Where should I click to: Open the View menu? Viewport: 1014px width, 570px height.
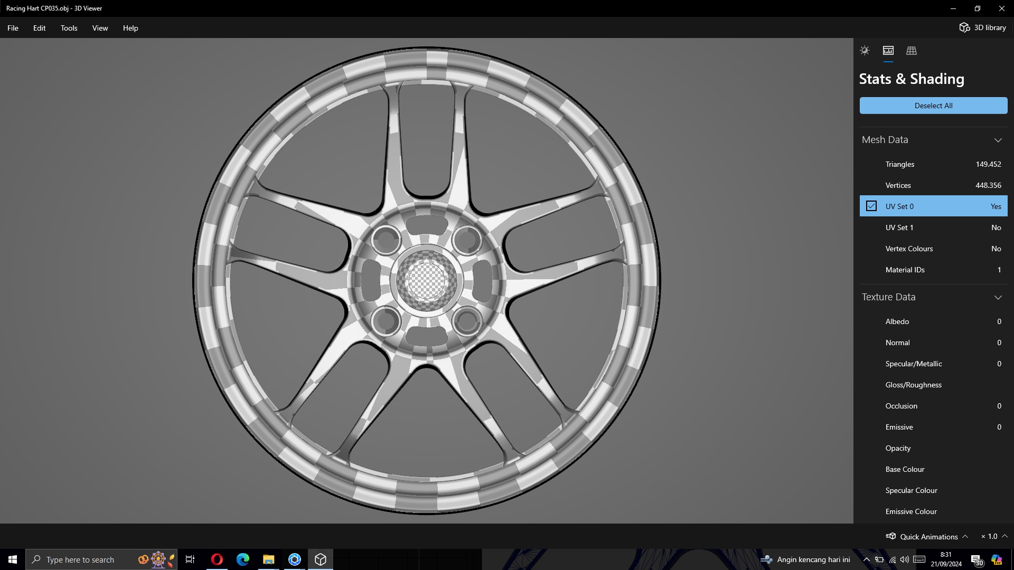100,28
